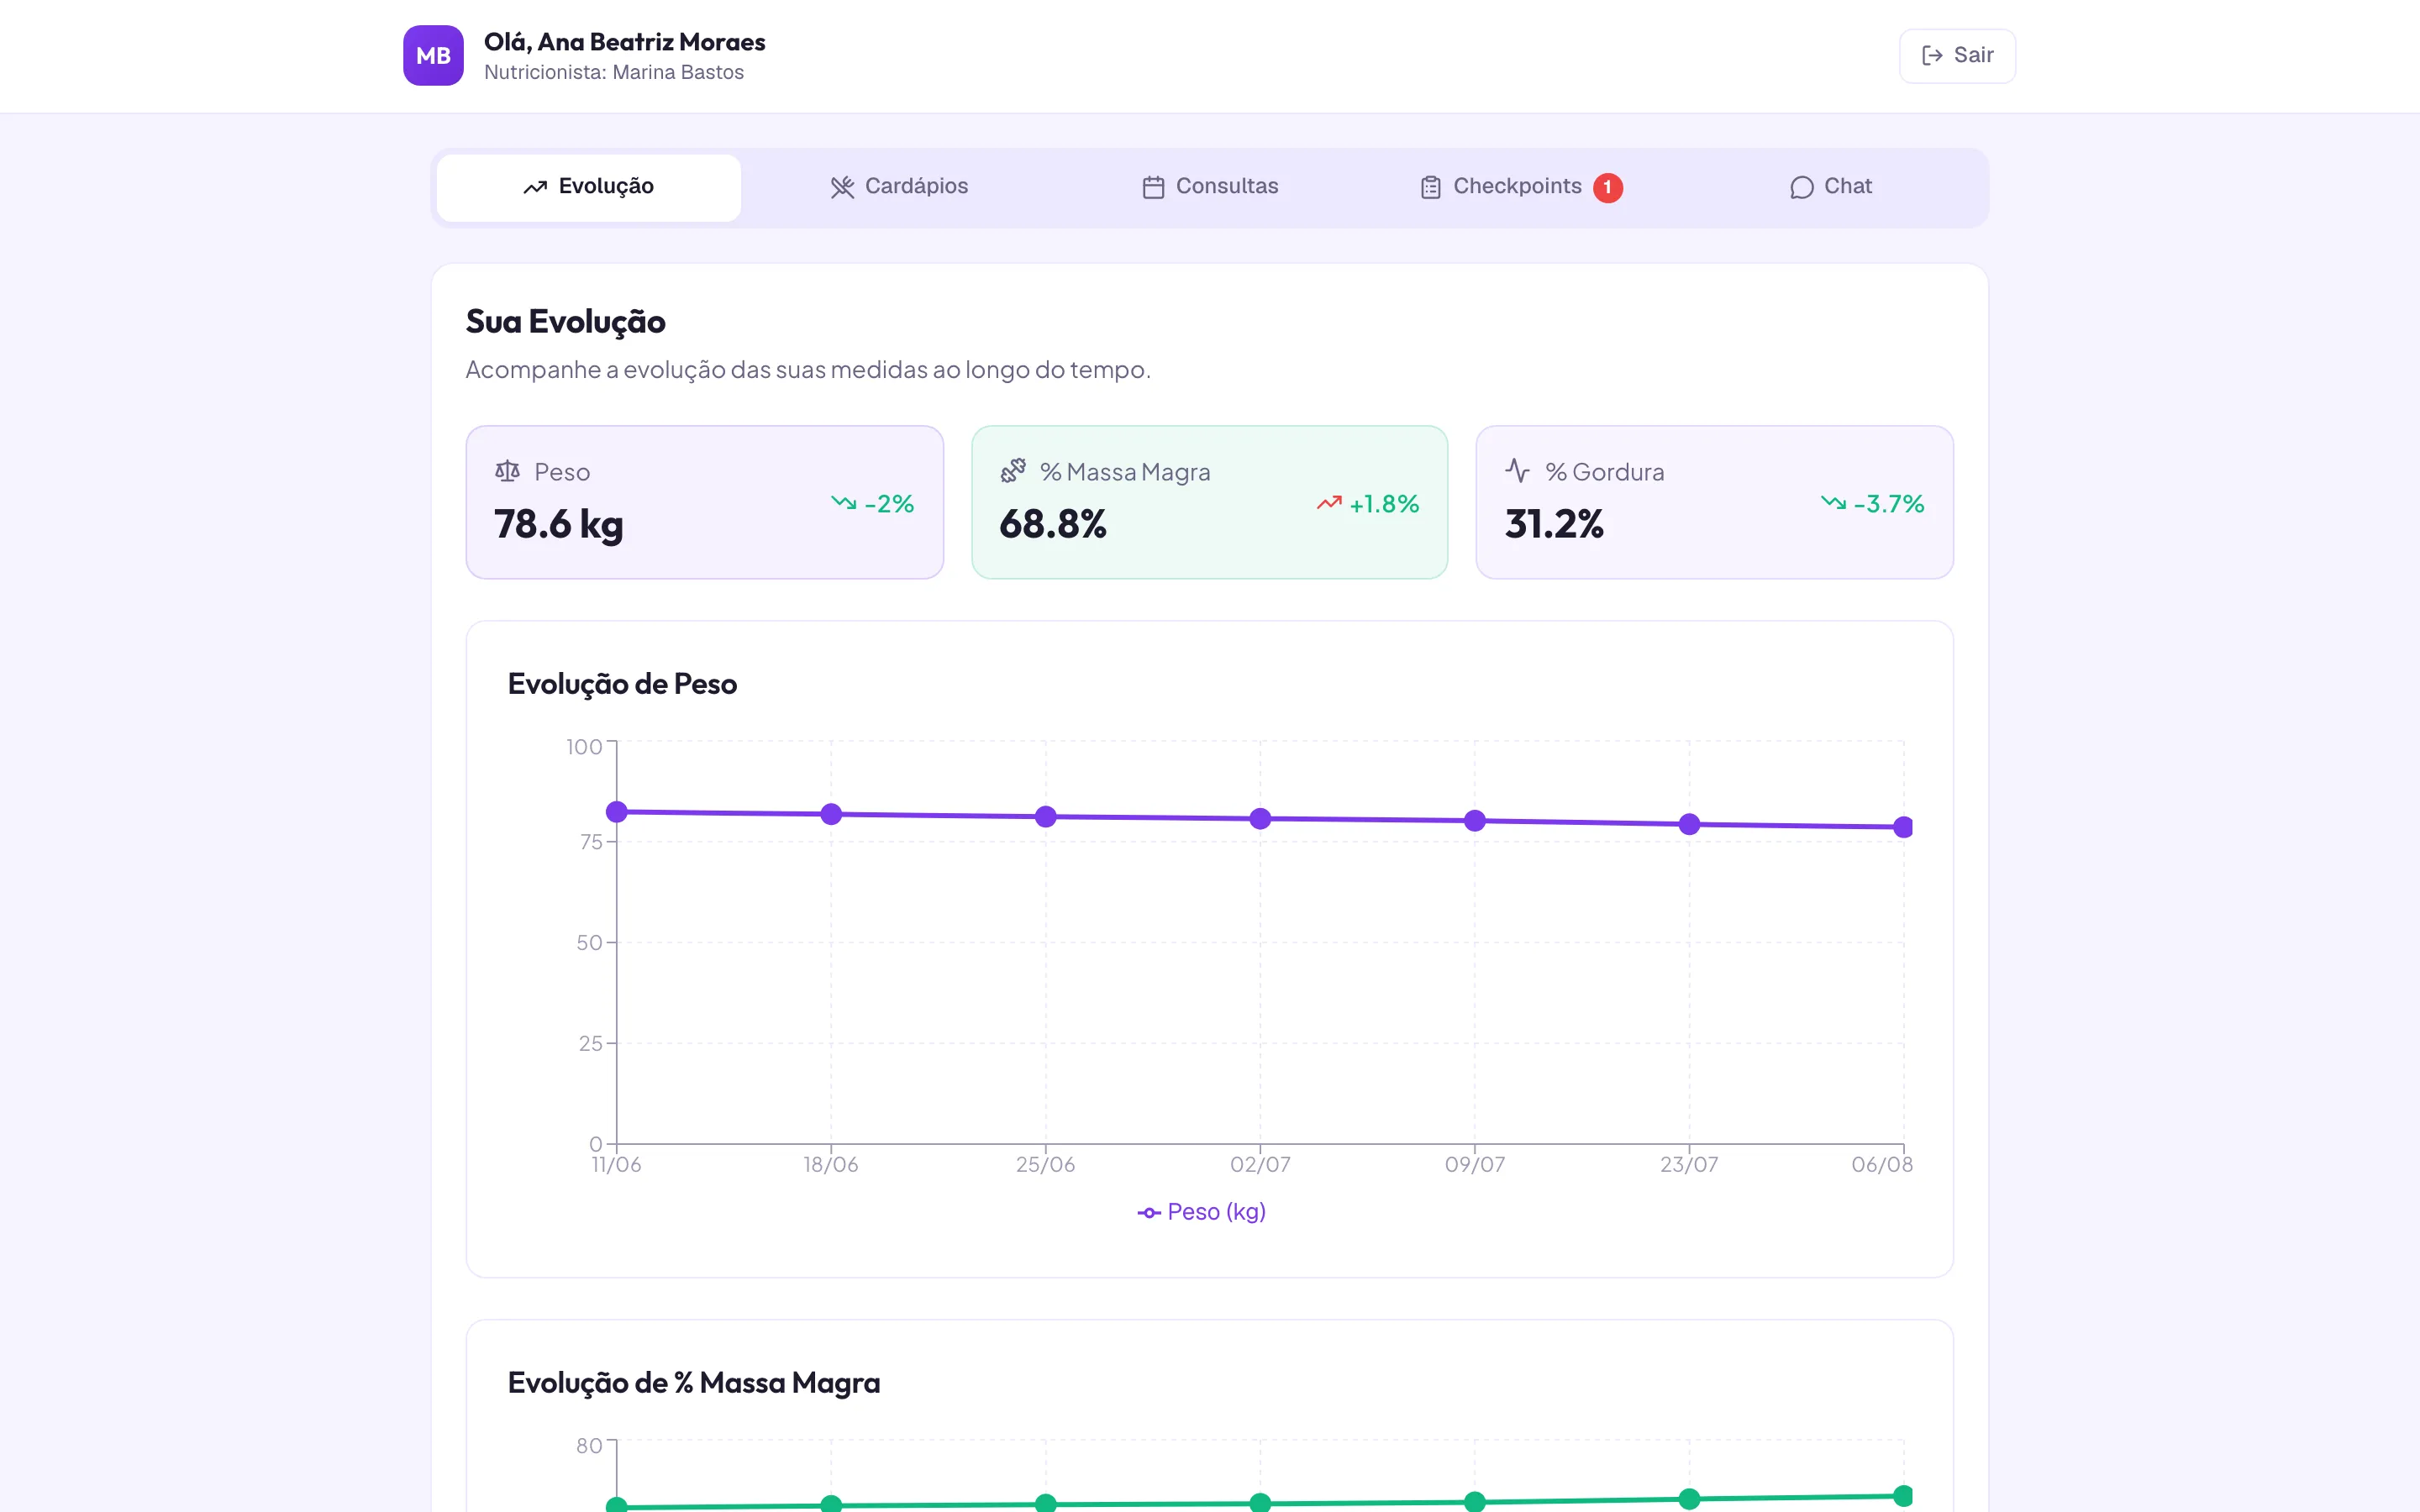Click the "Sua Evolução" heading
The height and width of the screenshot is (1512, 2420).
(566, 322)
